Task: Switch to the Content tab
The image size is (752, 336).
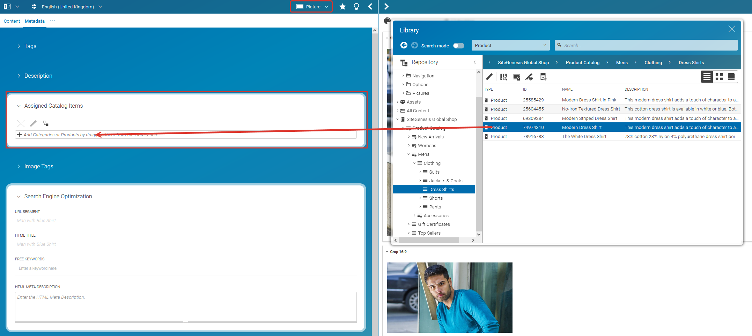Action: click(x=12, y=21)
